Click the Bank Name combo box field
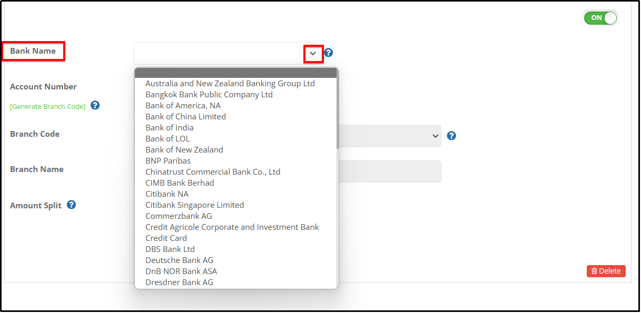This screenshot has height=313, width=641. click(219, 54)
